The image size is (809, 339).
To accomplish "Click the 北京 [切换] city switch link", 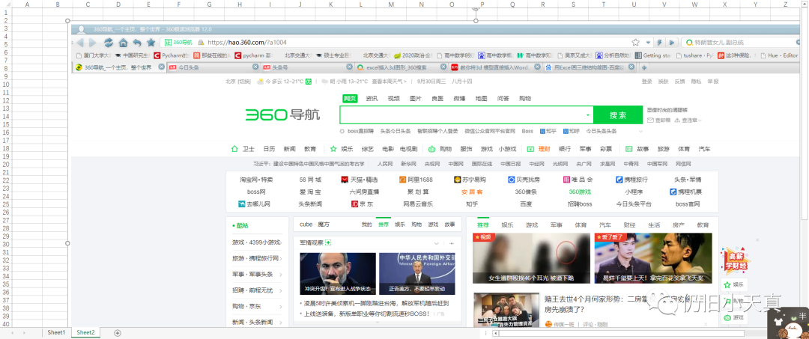I will coord(238,82).
